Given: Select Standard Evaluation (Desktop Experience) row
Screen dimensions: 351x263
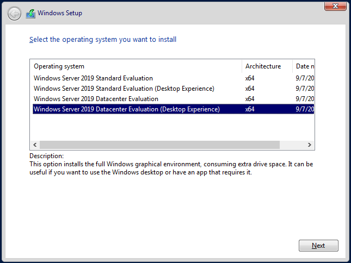Looking at the screenshot, I should pos(173,89).
